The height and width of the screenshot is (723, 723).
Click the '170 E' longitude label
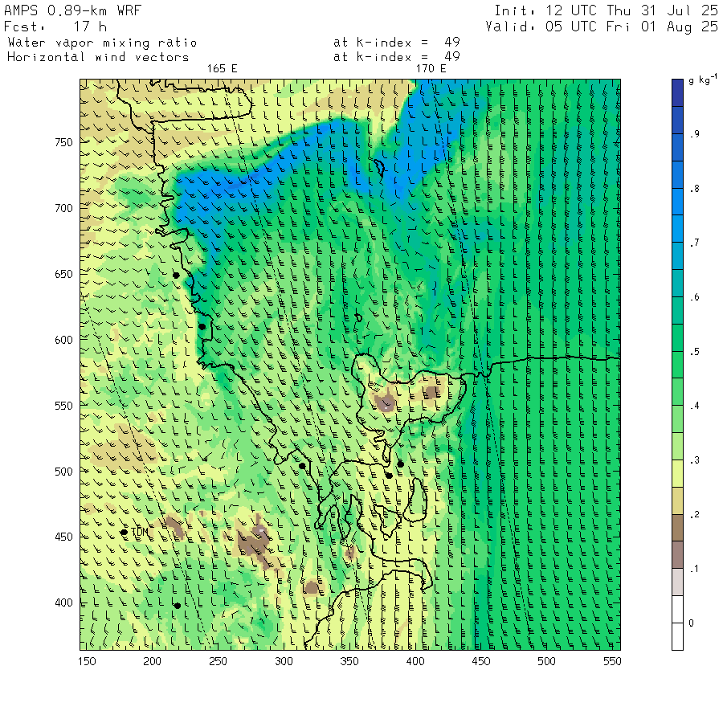(x=431, y=69)
